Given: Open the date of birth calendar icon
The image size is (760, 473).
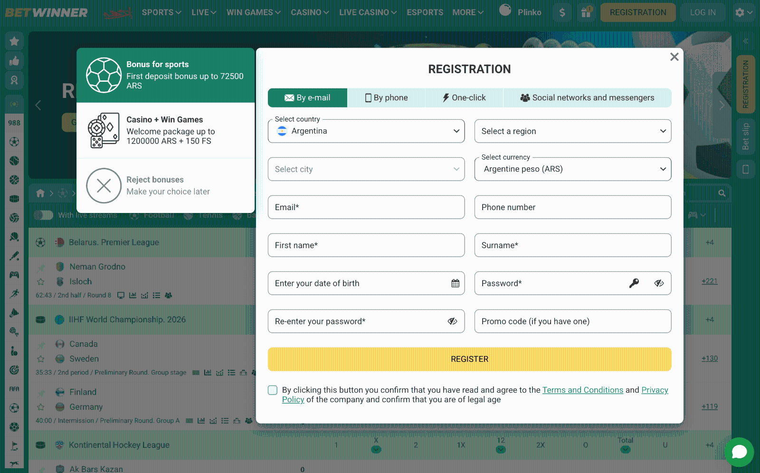Looking at the screenshot, I should pos(455,283).
